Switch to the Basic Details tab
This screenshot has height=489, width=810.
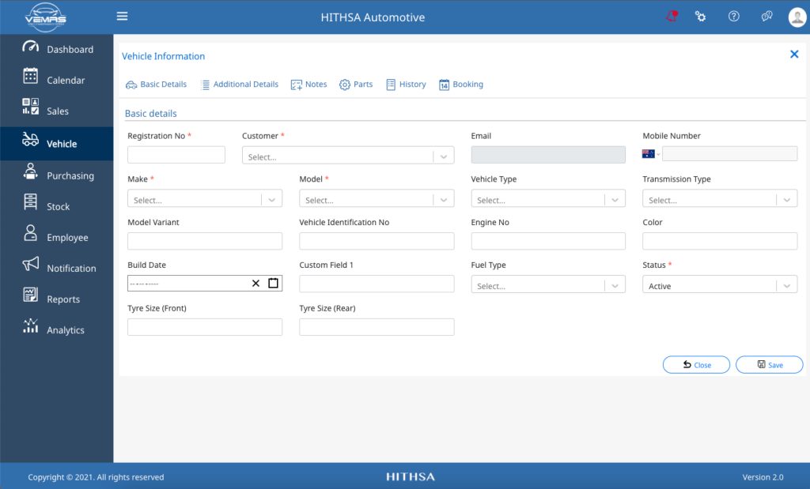click(156, 85)
